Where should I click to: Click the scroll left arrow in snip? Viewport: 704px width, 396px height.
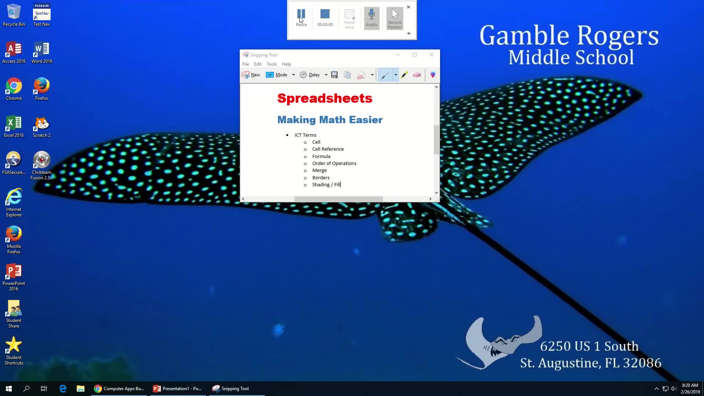pos(243,199)
